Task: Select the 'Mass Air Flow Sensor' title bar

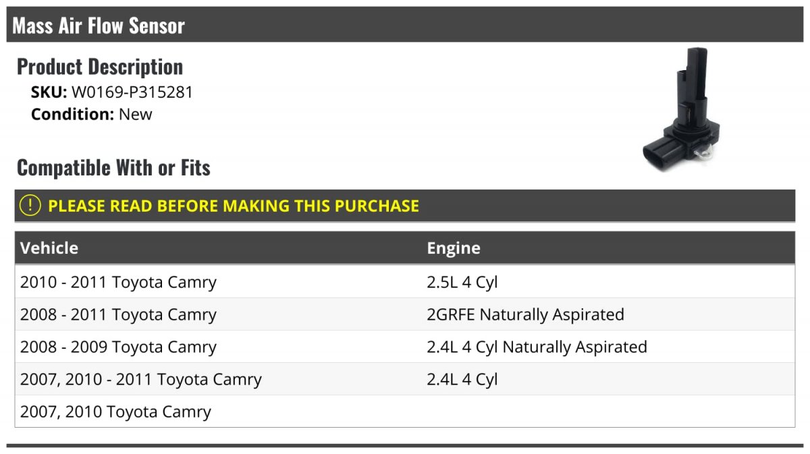Action: (x=99, y=26)
